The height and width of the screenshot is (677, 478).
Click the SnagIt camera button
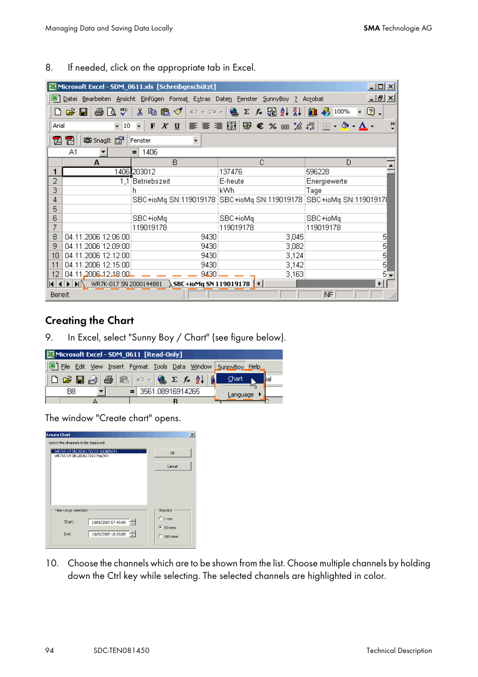(x=97, y=140)
